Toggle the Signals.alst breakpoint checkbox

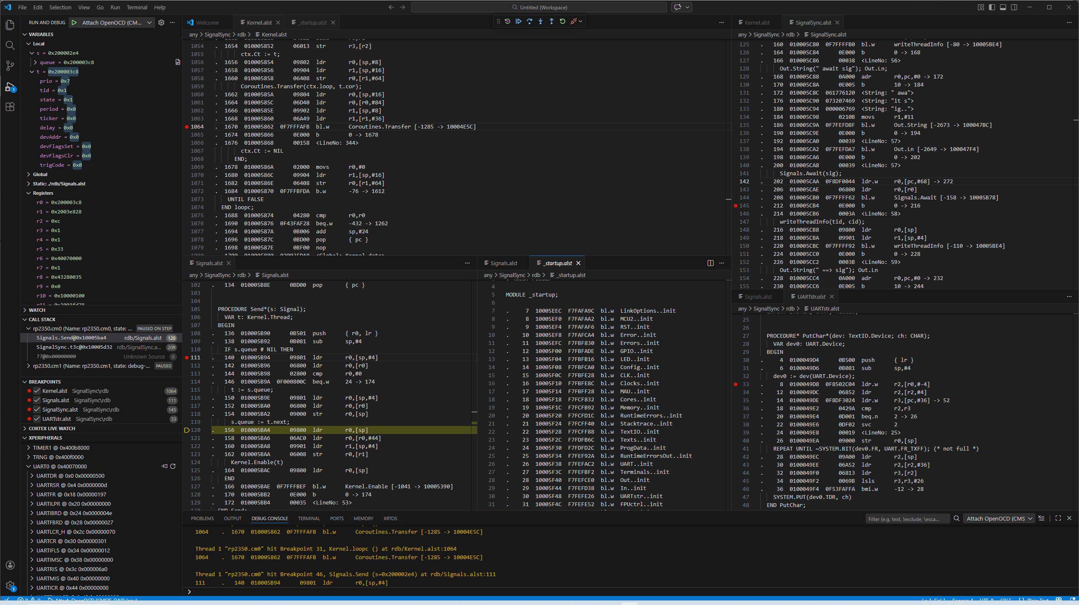click(x=37, y=400)
